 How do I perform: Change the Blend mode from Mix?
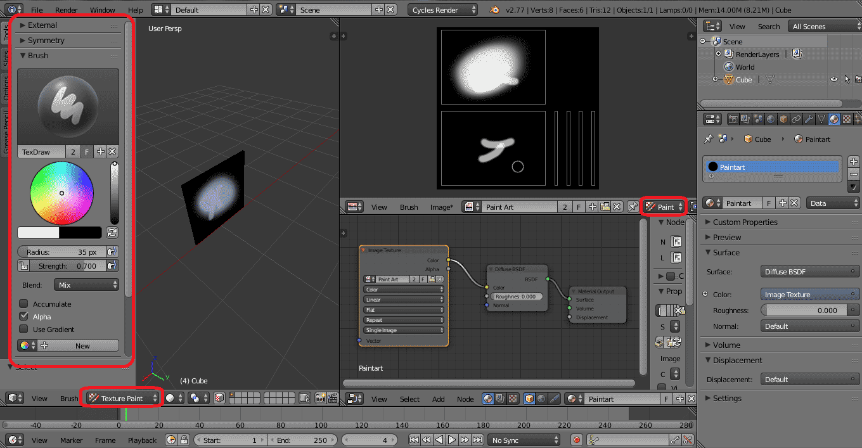point(86,285)
